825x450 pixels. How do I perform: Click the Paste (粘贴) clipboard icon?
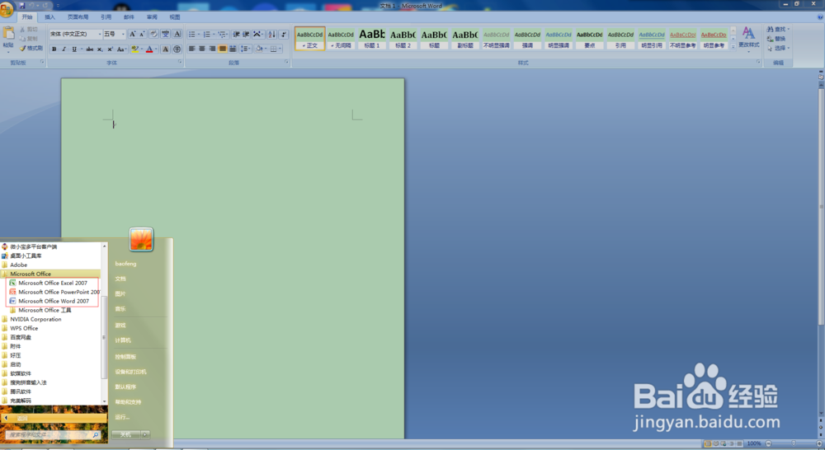[x=8, y=33]
